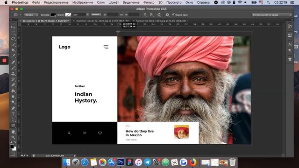
Task: Open the stroke width dropdown arrow
Action: pyautogui.click(x=87, y=14)
